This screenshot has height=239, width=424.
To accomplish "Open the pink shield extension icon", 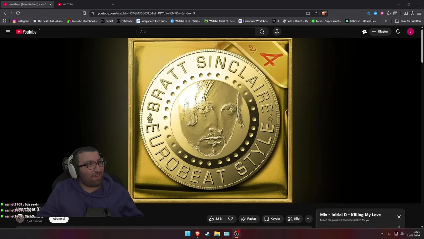I will 382,13.
